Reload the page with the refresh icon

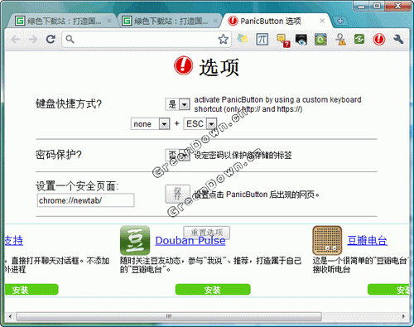(x=51, y=39)
